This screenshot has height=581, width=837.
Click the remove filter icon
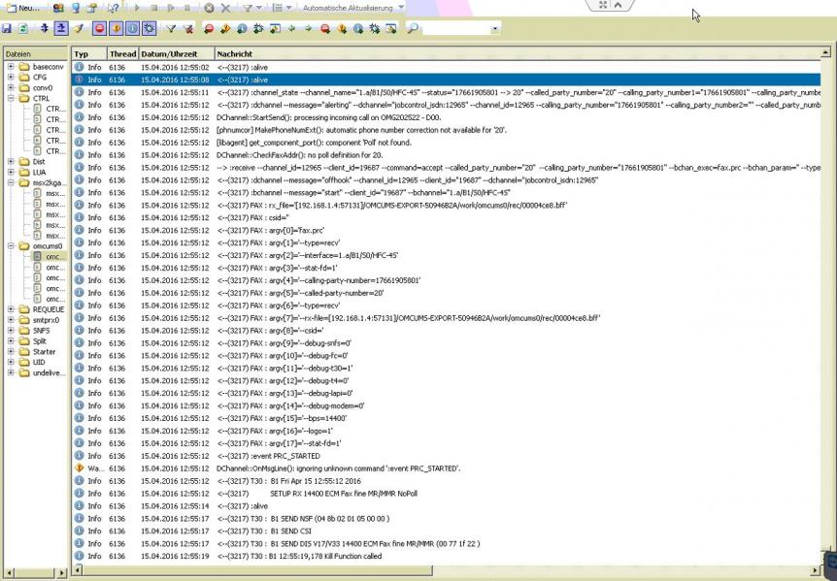point(186,29)
